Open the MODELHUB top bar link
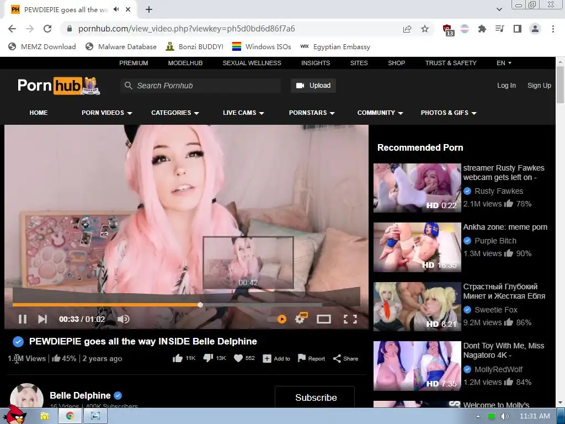565x424 pixels. point(185,63)
